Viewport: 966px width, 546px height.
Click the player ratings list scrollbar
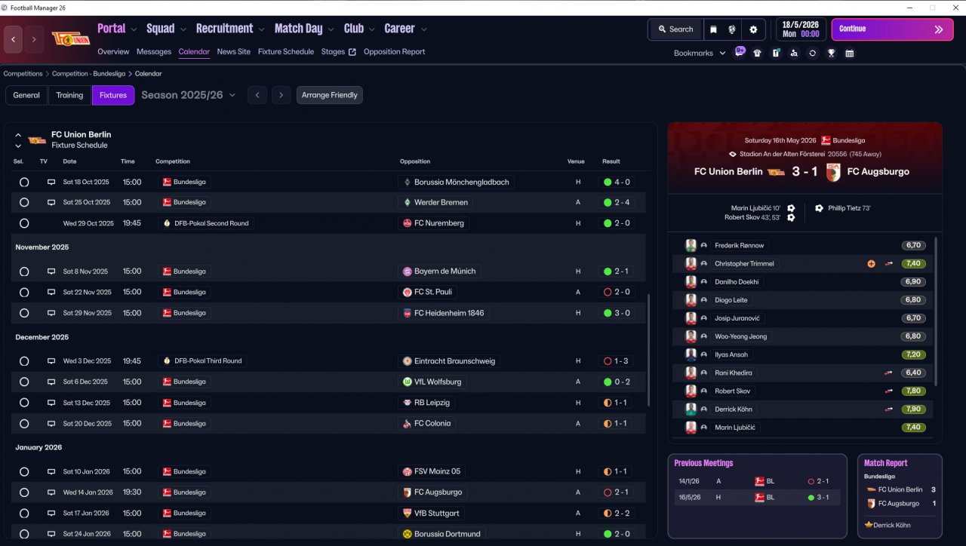(x=936, y=312)
